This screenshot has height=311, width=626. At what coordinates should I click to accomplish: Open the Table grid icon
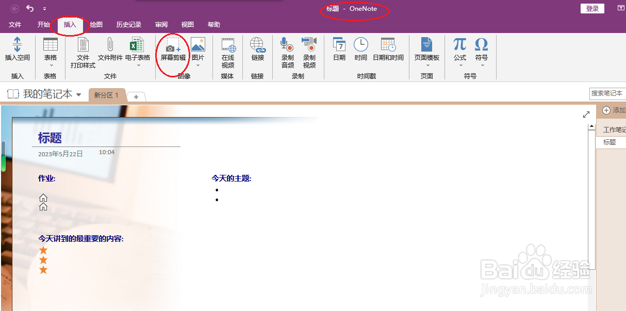[51, 44]
